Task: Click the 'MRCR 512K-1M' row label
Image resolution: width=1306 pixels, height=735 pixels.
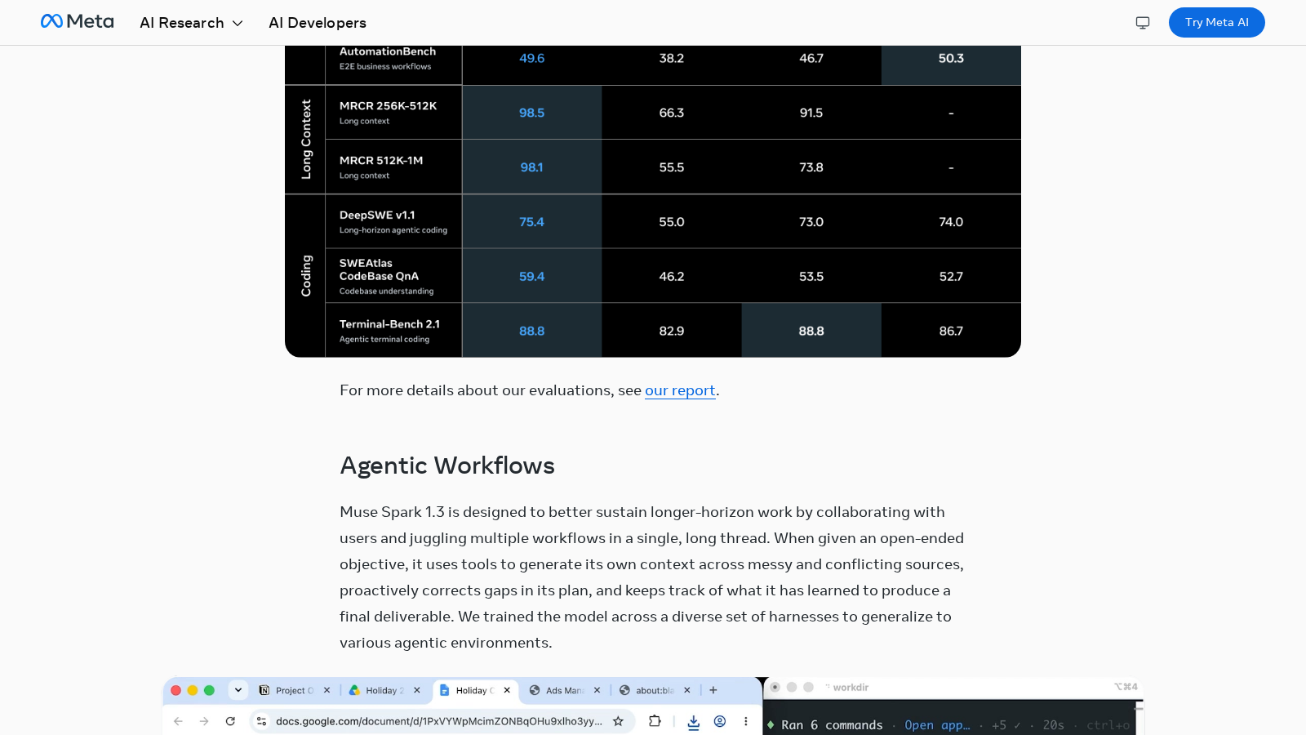Action: pyautogui.click(x=381, y=161)
